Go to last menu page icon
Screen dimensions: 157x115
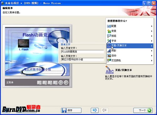point(55,82)
